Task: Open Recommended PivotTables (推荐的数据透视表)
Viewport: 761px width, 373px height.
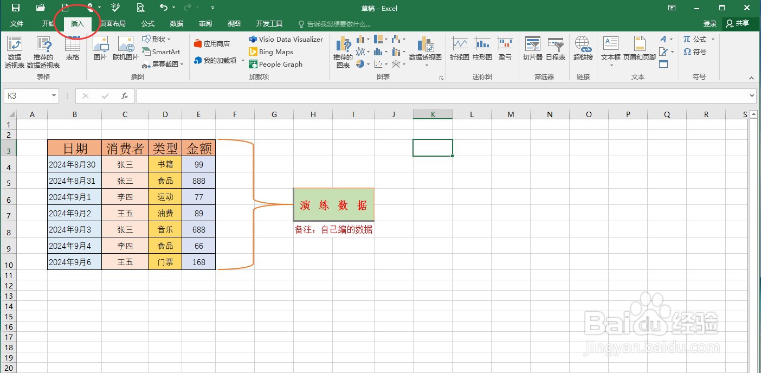Action: [43, 52]
